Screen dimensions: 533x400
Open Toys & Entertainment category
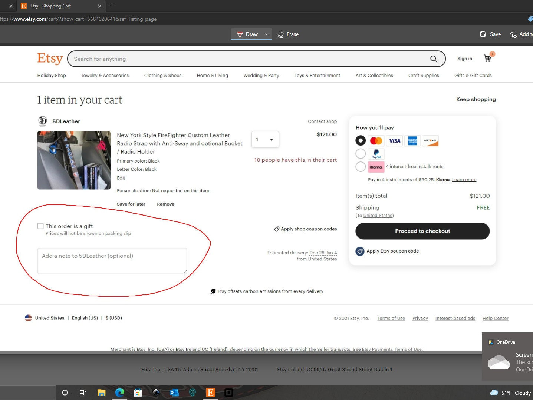[317, 76]
